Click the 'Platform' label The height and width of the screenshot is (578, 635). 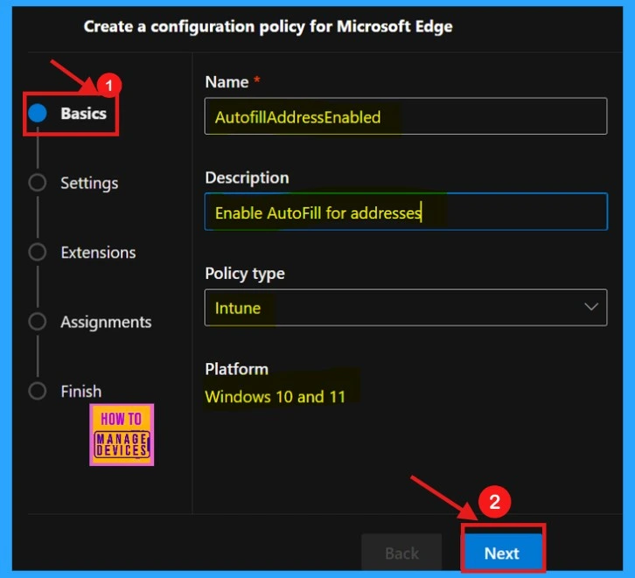[x=236, y=369]
